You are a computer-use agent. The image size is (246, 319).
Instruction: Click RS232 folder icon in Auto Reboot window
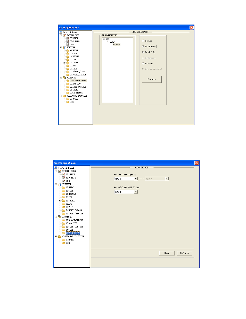64,197
